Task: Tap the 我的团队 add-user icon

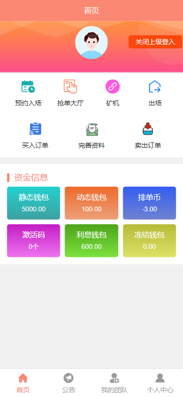Action: pyautogui.click(x=114, y=378)
